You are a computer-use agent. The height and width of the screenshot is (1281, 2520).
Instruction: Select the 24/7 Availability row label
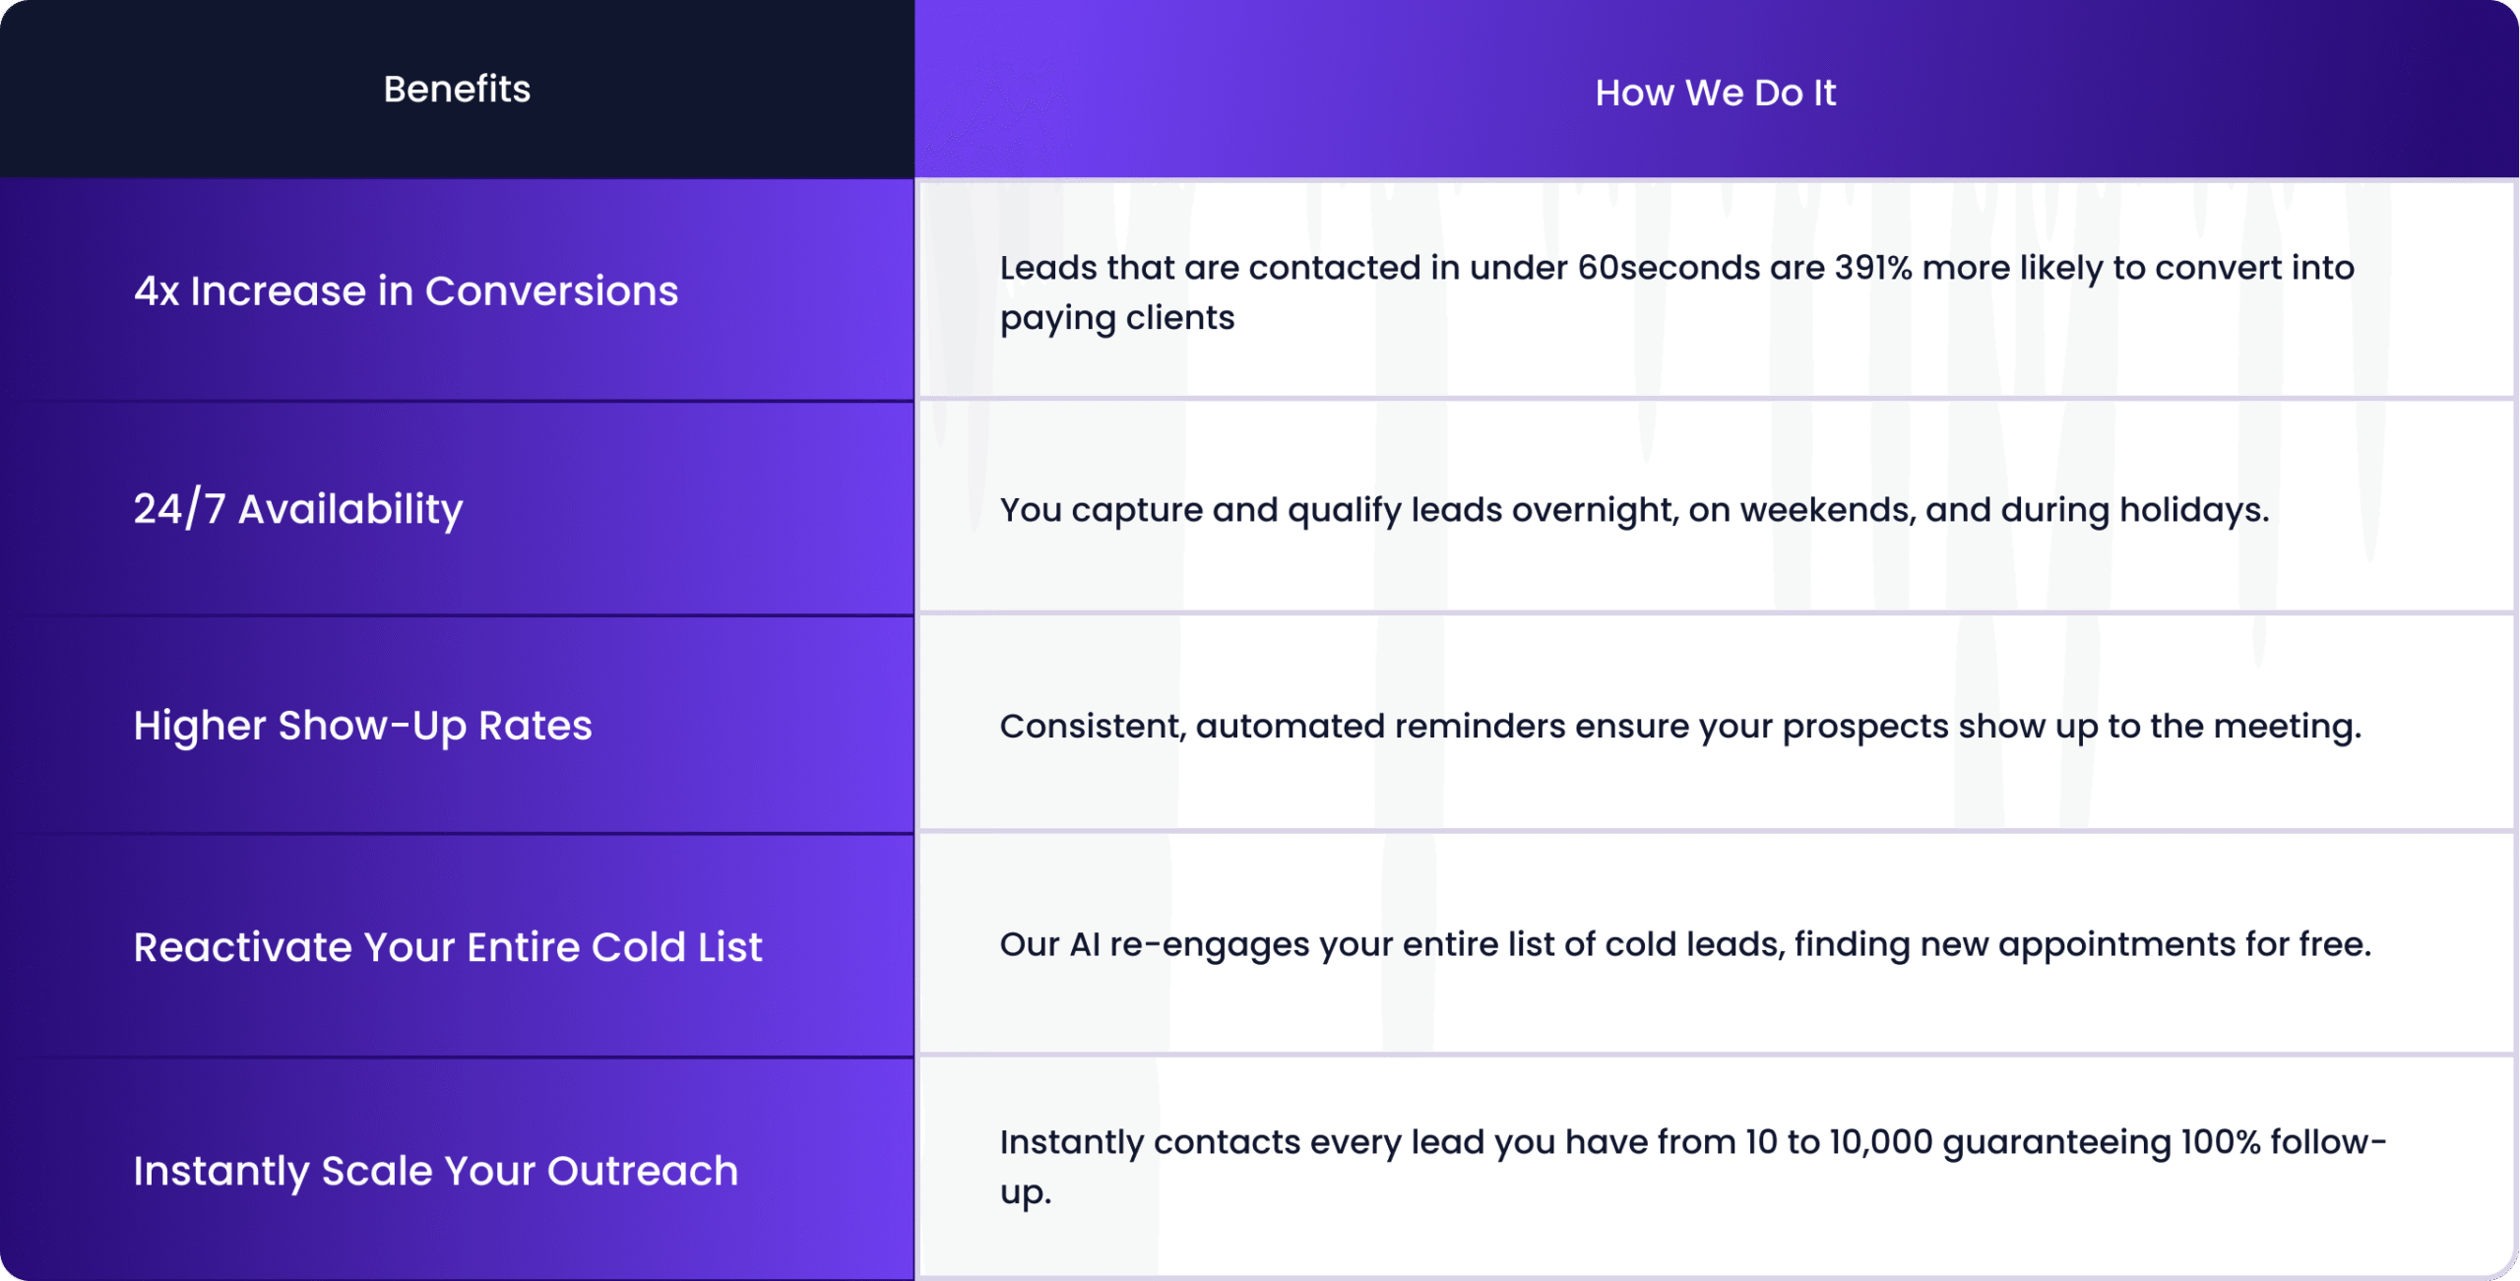(x=297, y=509)
